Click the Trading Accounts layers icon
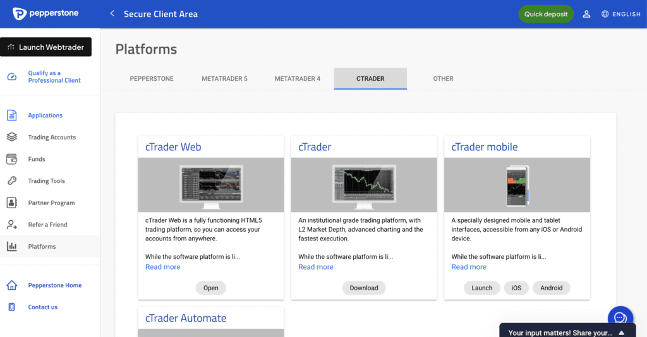 point(12,137)
